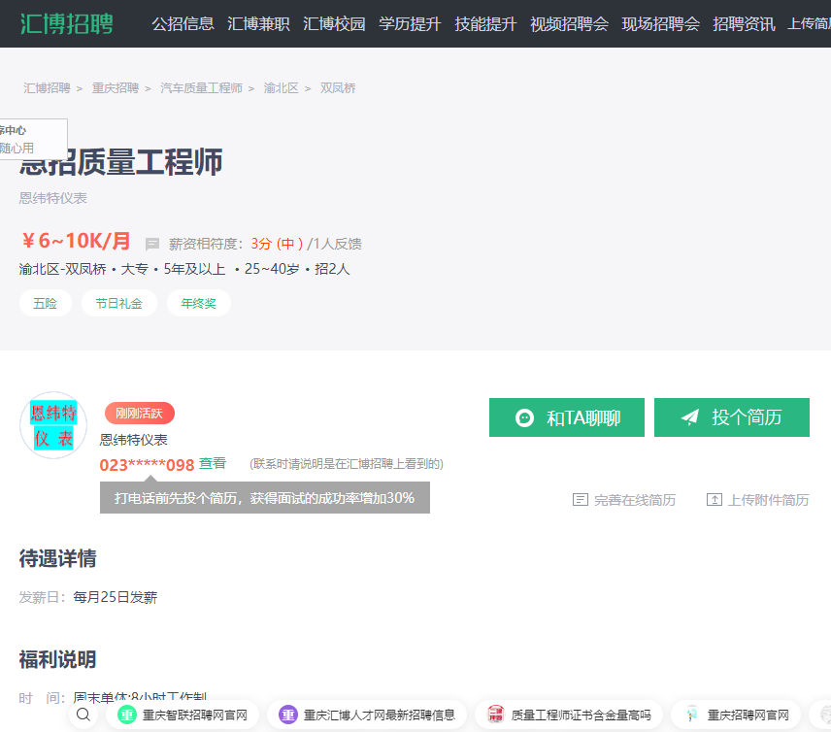The image size is (831, 732).
Task: Open 完善在线简历 link
Action: pyautogui.click(x=634, y=500)
